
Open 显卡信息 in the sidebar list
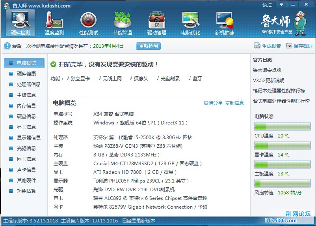(26, 127)
